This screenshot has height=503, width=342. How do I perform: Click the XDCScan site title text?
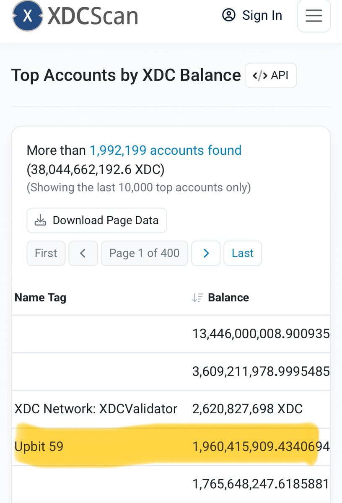[x=93, y=16]
